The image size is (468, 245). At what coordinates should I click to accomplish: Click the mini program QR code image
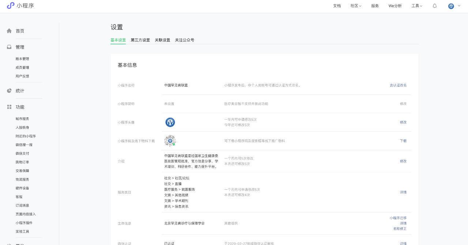170,141
